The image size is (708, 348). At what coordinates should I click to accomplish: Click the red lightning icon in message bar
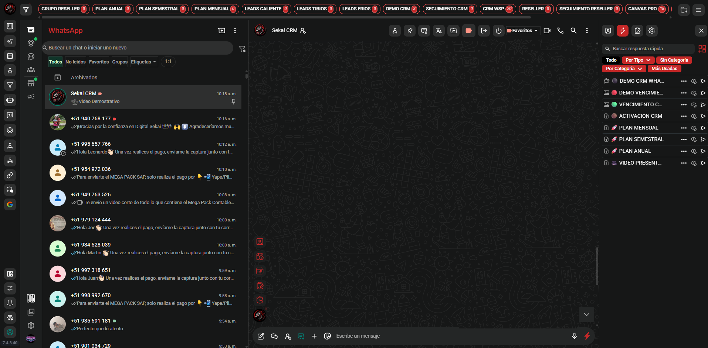pos(587,336)
